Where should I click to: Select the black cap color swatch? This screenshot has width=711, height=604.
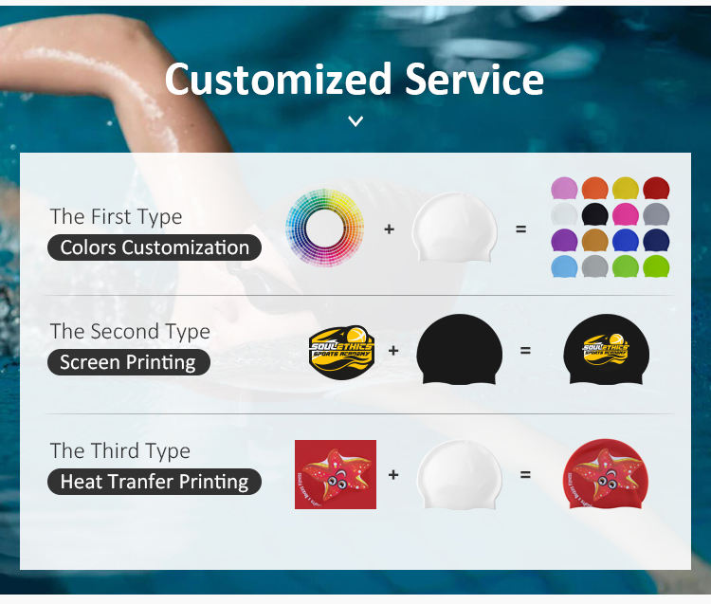(x=595, y=214)
